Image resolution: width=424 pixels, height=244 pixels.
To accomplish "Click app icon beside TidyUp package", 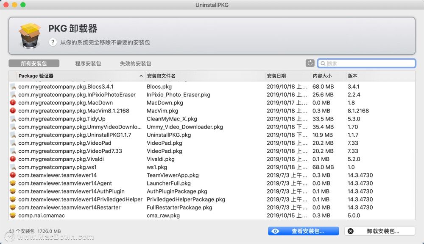I will (x=13, y=119).
